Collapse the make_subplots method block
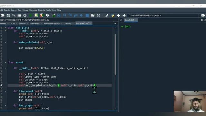Screen dimensions: 206x116 pos(6,42)
